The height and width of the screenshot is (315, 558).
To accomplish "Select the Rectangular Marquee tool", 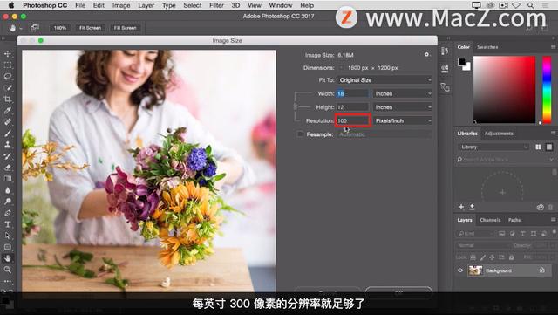I will [x=8, y=65].
